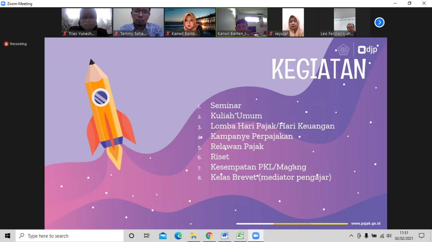Open Wi-Fi network settings in tray
Image resolution: width=432 pixels, height=242 pixels.
click(382, 236)
